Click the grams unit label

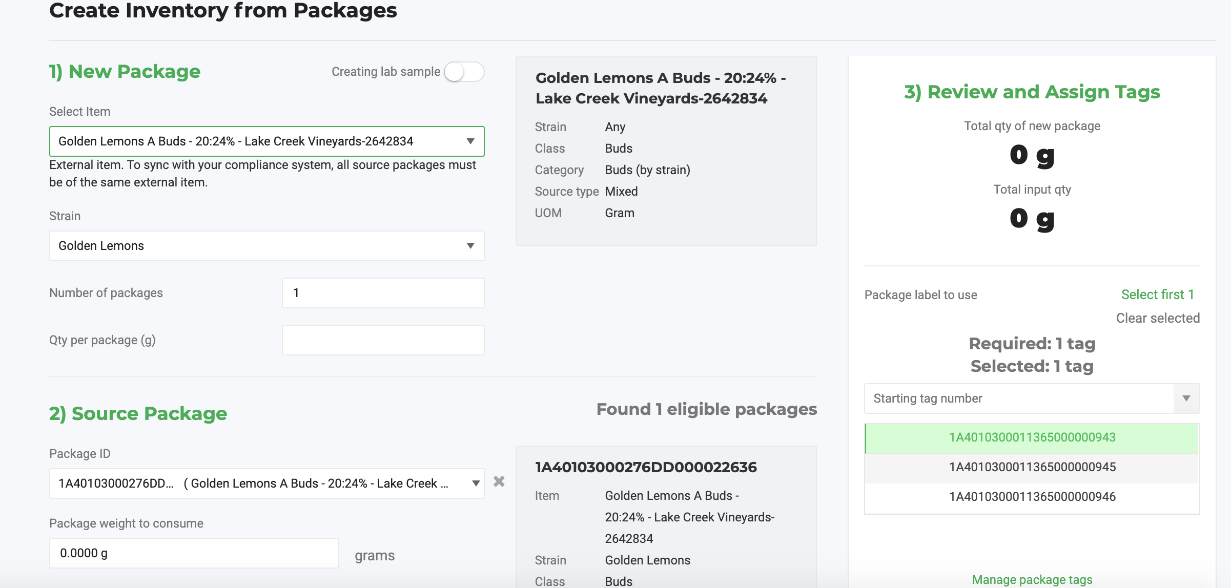pyautogui.click(x=375, y=556)
